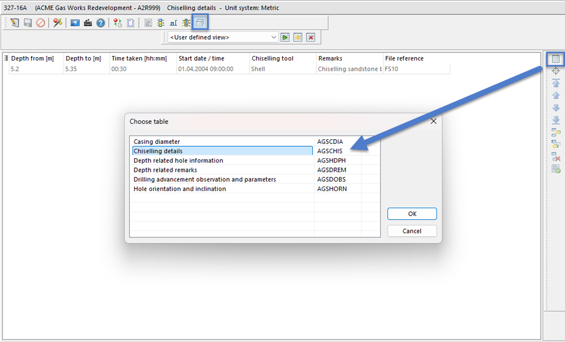
Task: Click the cancel (red circle) toolbar icon
Action: [40, 23]
